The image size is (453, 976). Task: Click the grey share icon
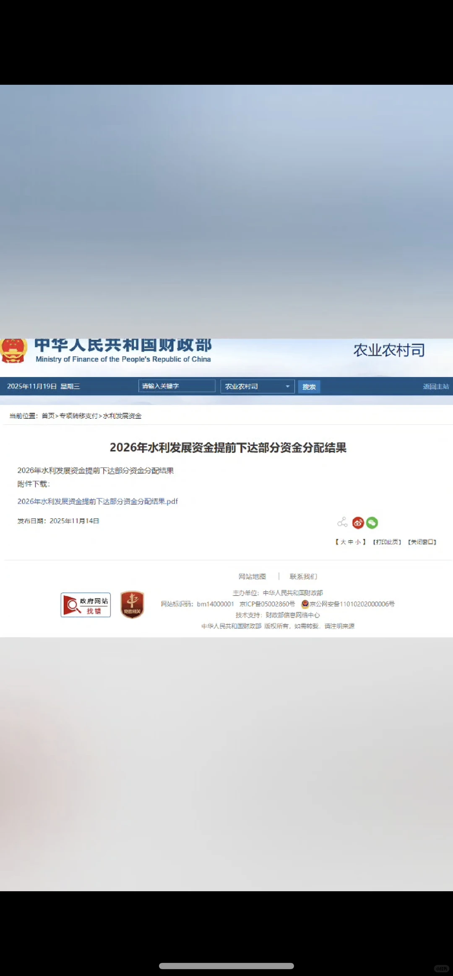click(342, 522)
